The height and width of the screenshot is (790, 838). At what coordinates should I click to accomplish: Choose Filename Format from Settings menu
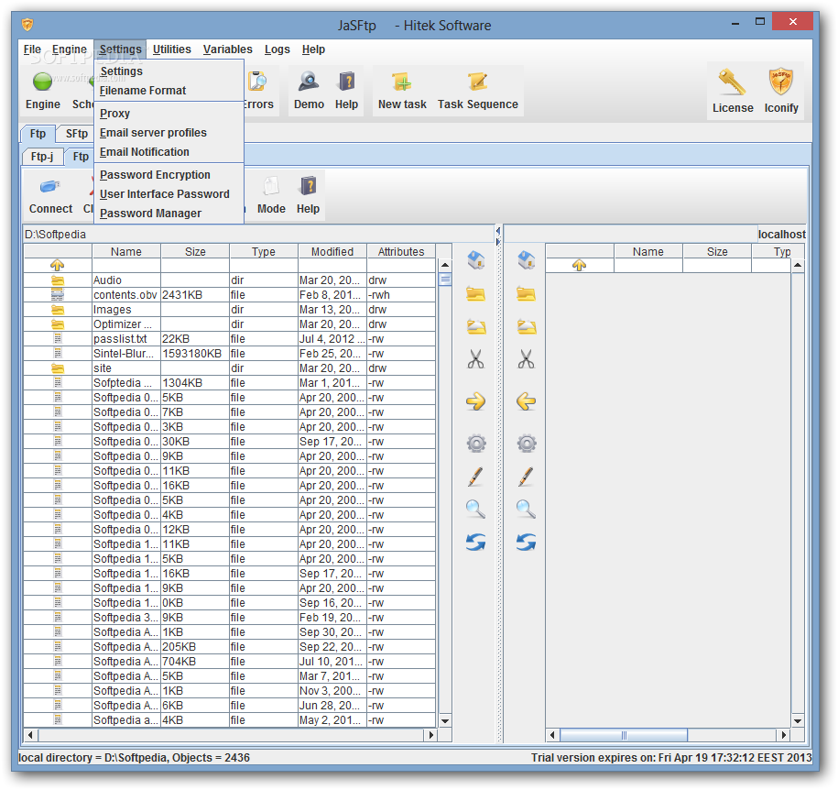[x=169, y=91]
